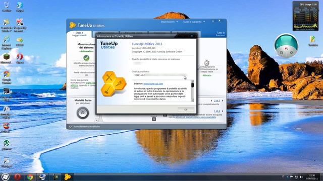Image resolution: width=323 pixels, height=181 pixels.
Task: Click the Versione 10.0.4200 text line
Action: (143, 48)
